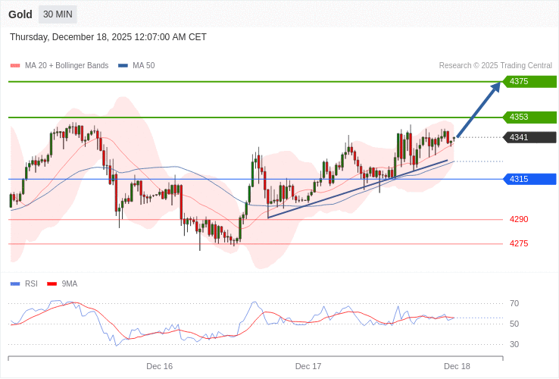
Task: Click the Dec 16 date axis label
Action: (159, 366)
